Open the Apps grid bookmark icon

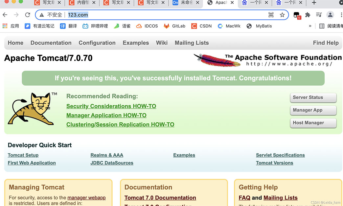(x=5, y=26)
